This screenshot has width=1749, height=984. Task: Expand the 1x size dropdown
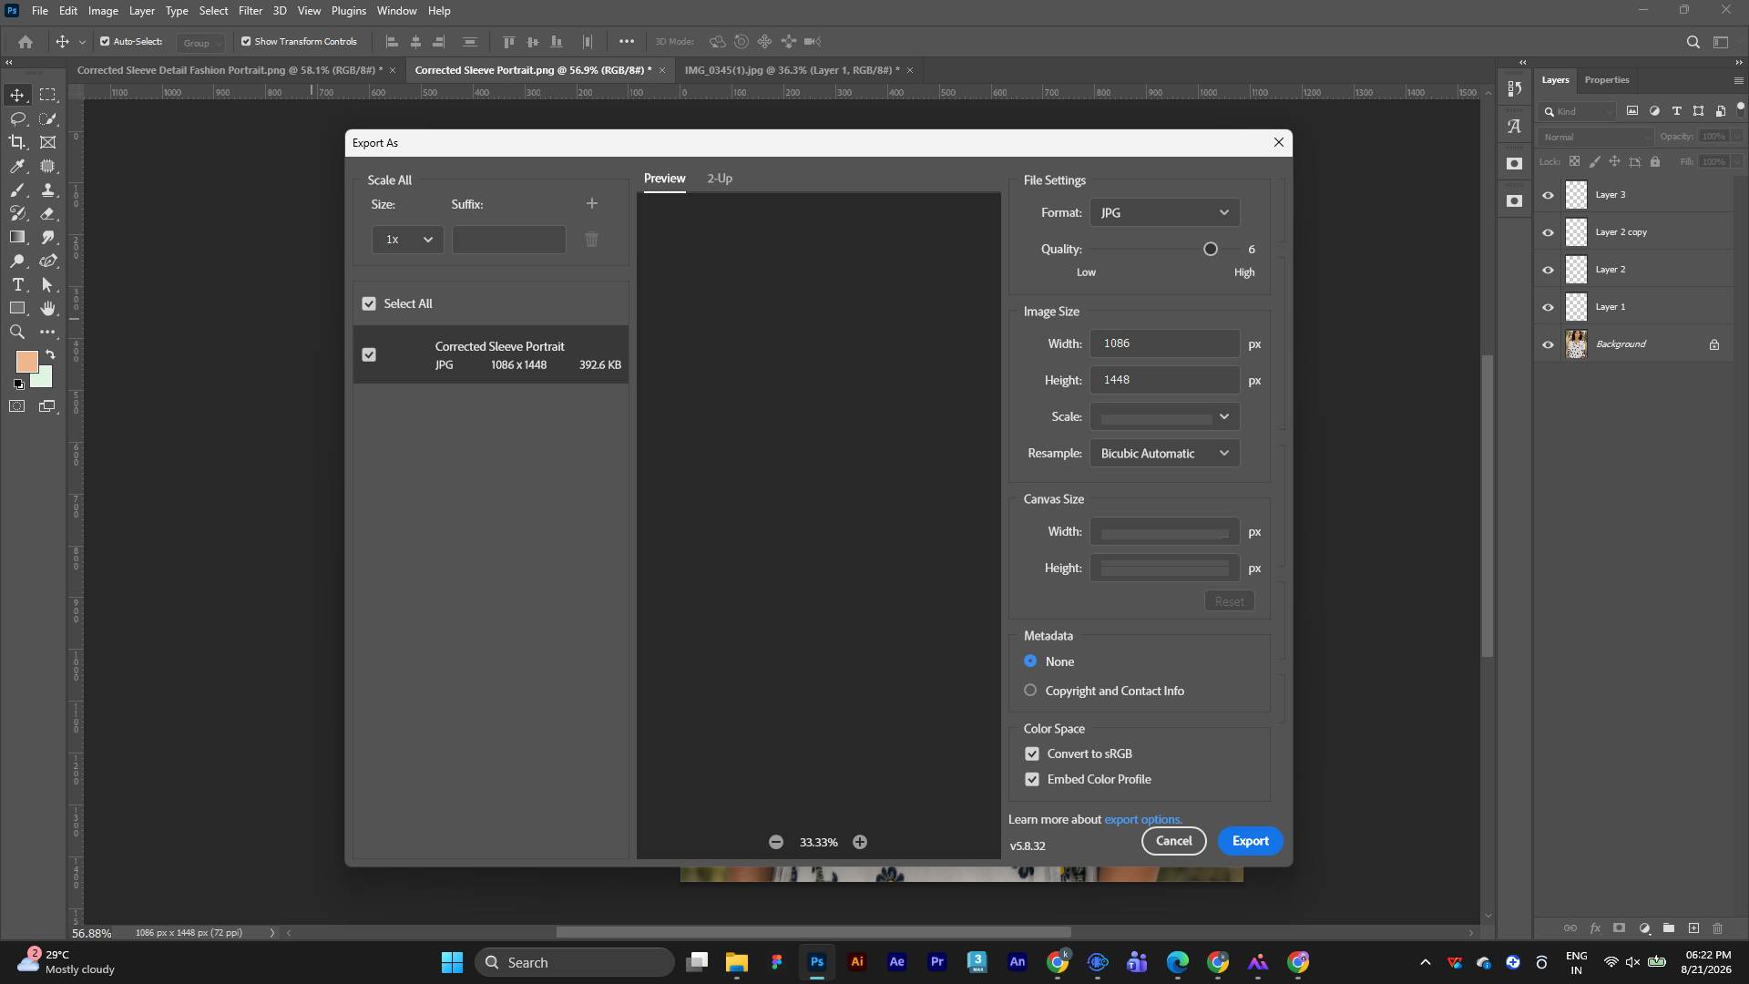(407, 240)
